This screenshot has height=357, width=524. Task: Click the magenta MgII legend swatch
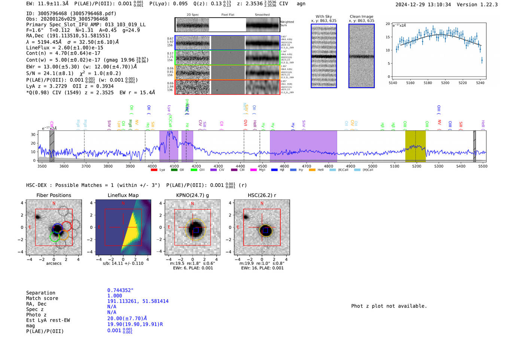click(x=253, y=170)
